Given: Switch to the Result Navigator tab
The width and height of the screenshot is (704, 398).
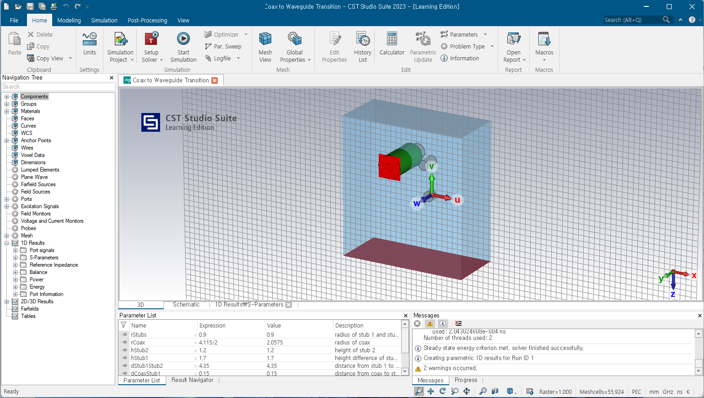Looking at the screenshot, I should [x=192, y=380].
